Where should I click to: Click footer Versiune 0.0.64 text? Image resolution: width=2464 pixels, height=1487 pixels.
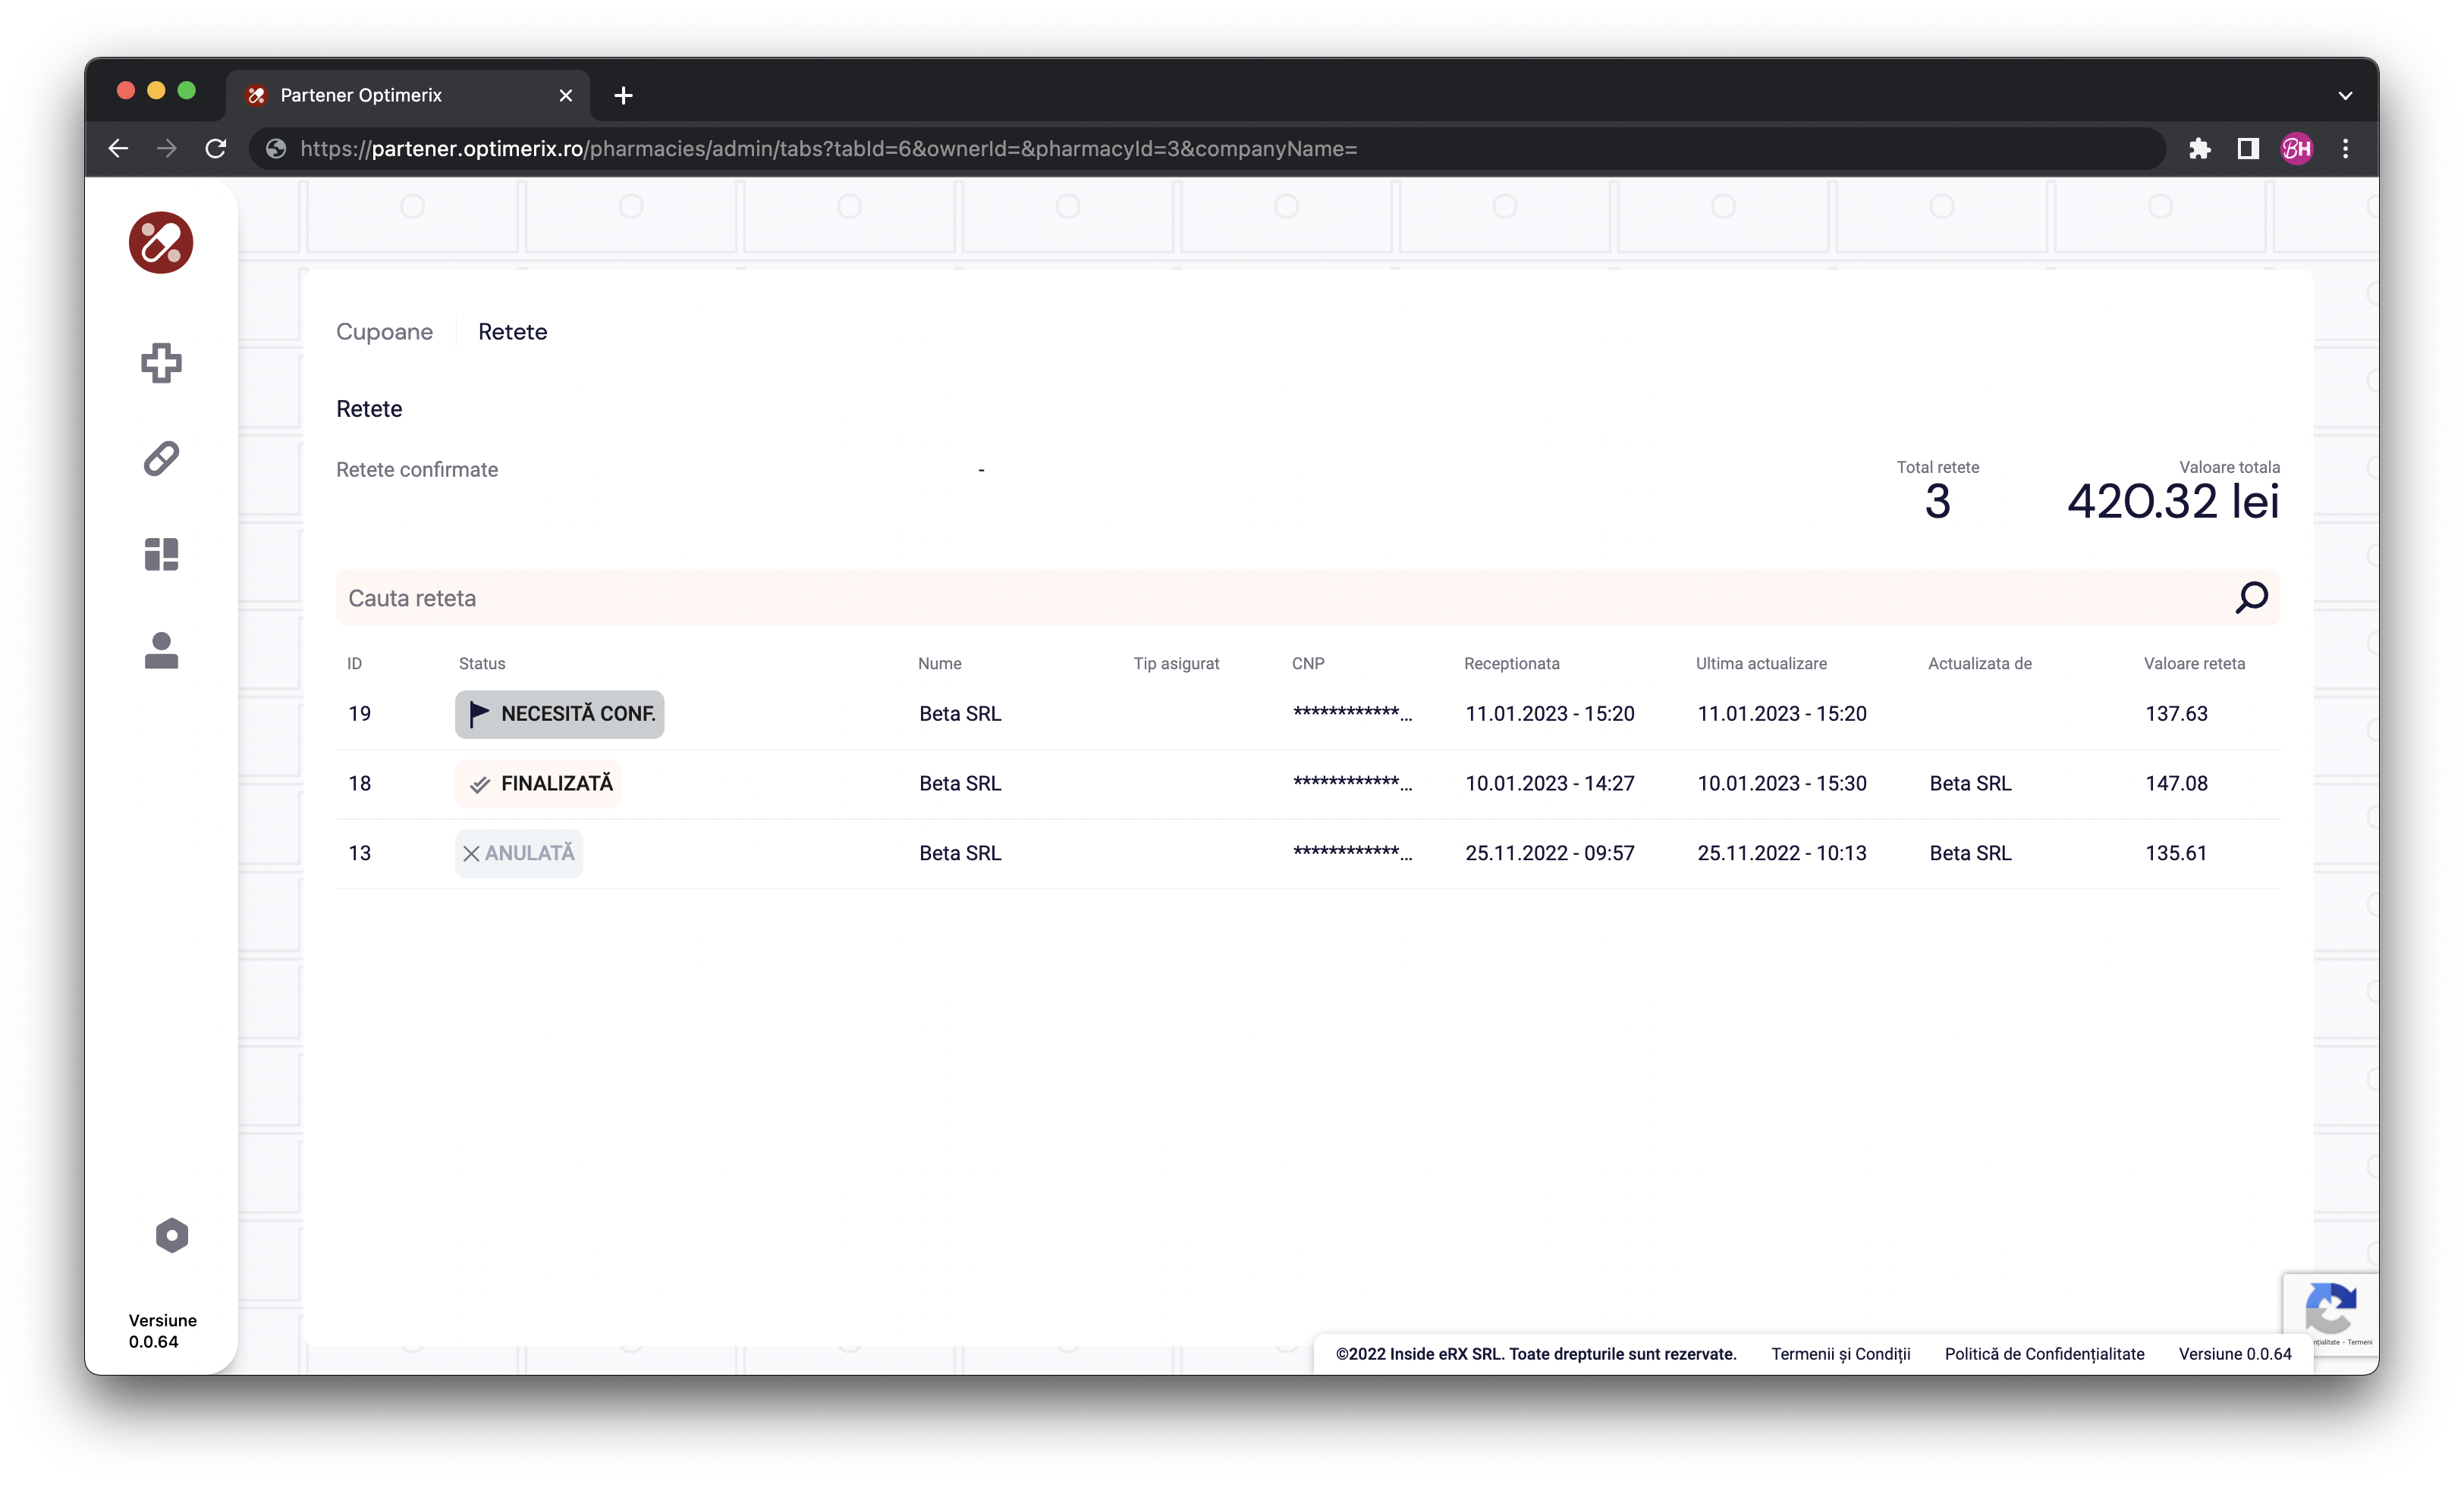[x=2234, y=1353]
